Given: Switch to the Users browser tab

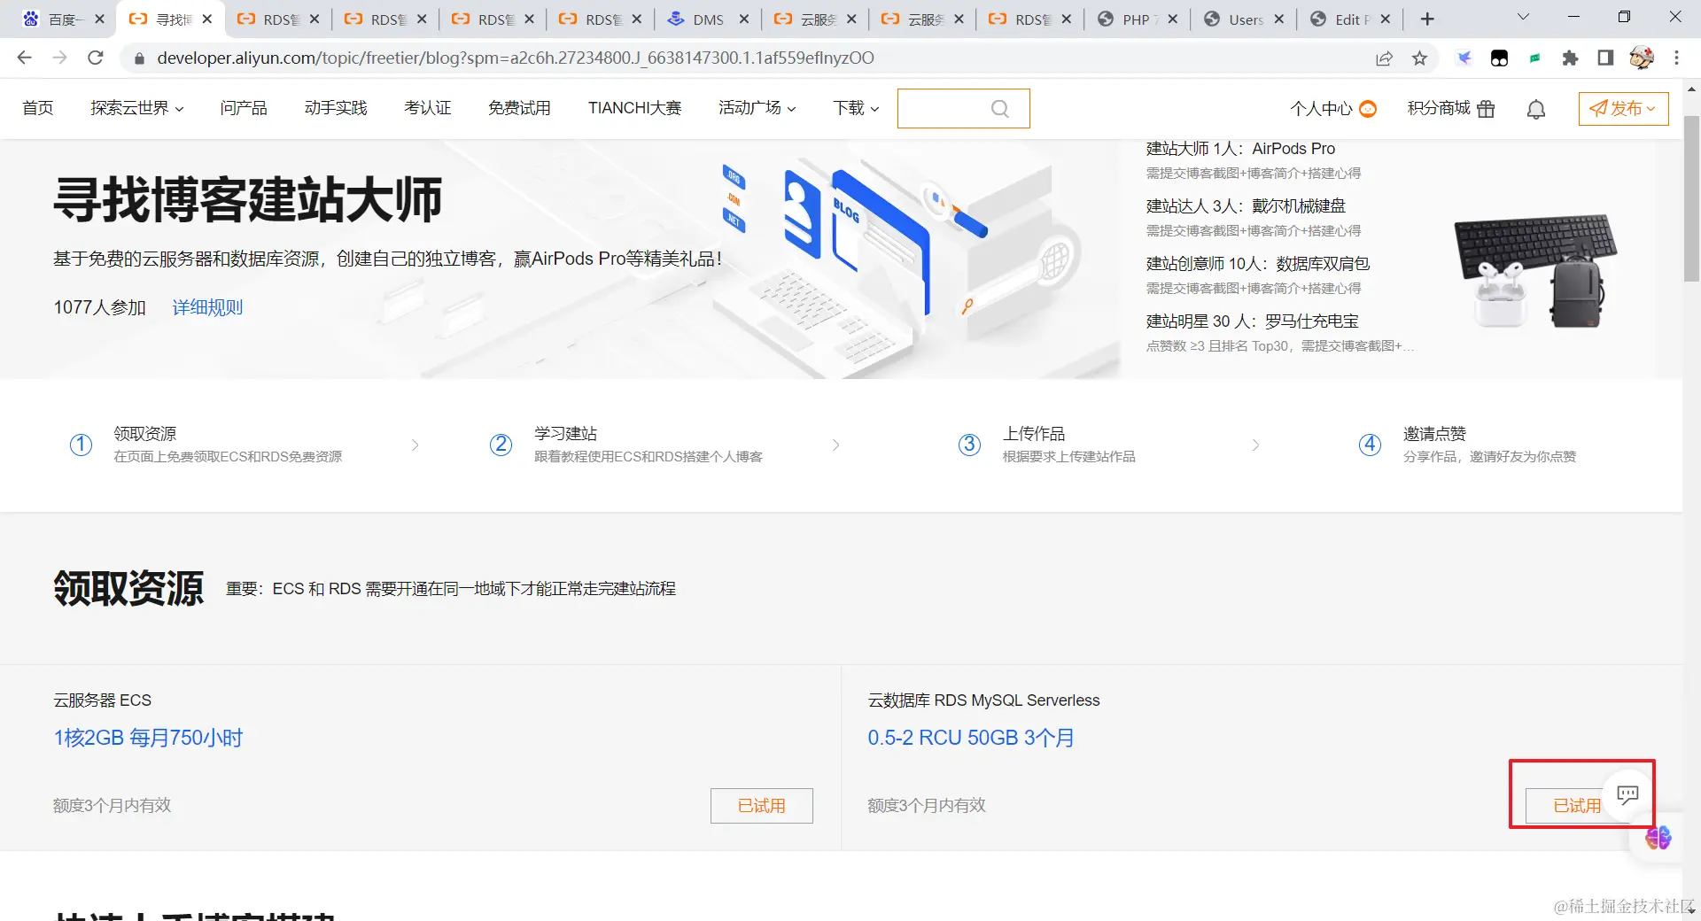Looking at the screenshot, I should point(1243,19).
